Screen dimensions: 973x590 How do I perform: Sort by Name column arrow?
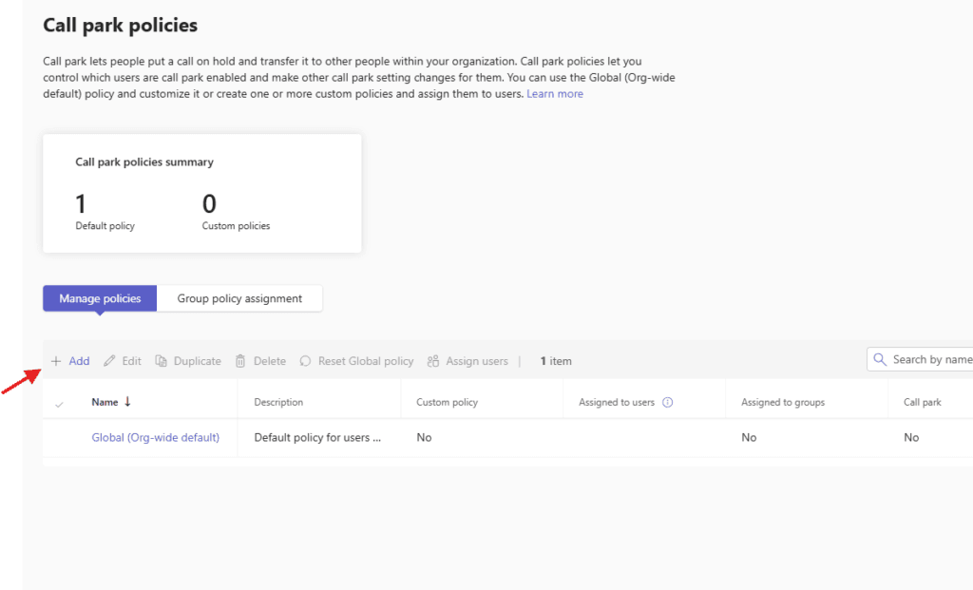(127, 402)
